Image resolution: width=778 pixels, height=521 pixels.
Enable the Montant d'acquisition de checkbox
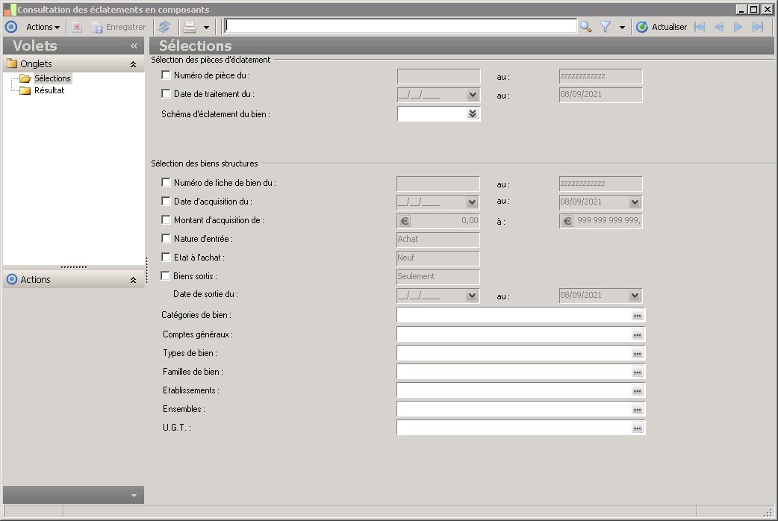[x=166, y=219]
